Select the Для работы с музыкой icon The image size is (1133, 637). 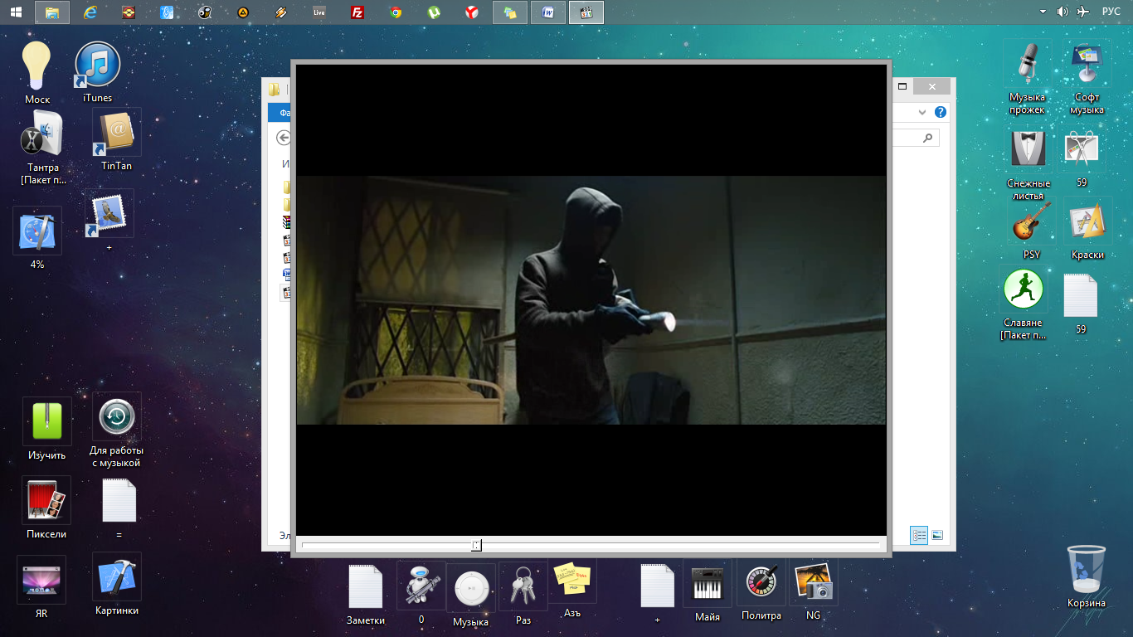[117, 430]
